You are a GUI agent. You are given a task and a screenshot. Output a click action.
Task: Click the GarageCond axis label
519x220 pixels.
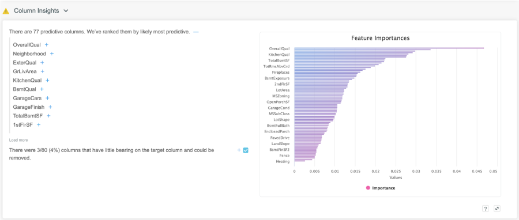[279, 108]
